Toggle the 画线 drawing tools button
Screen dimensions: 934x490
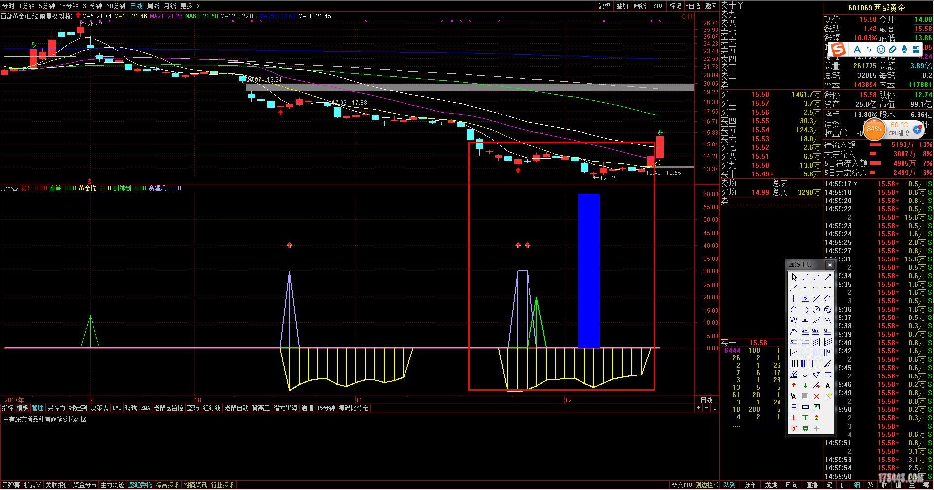tap(640, 6)
